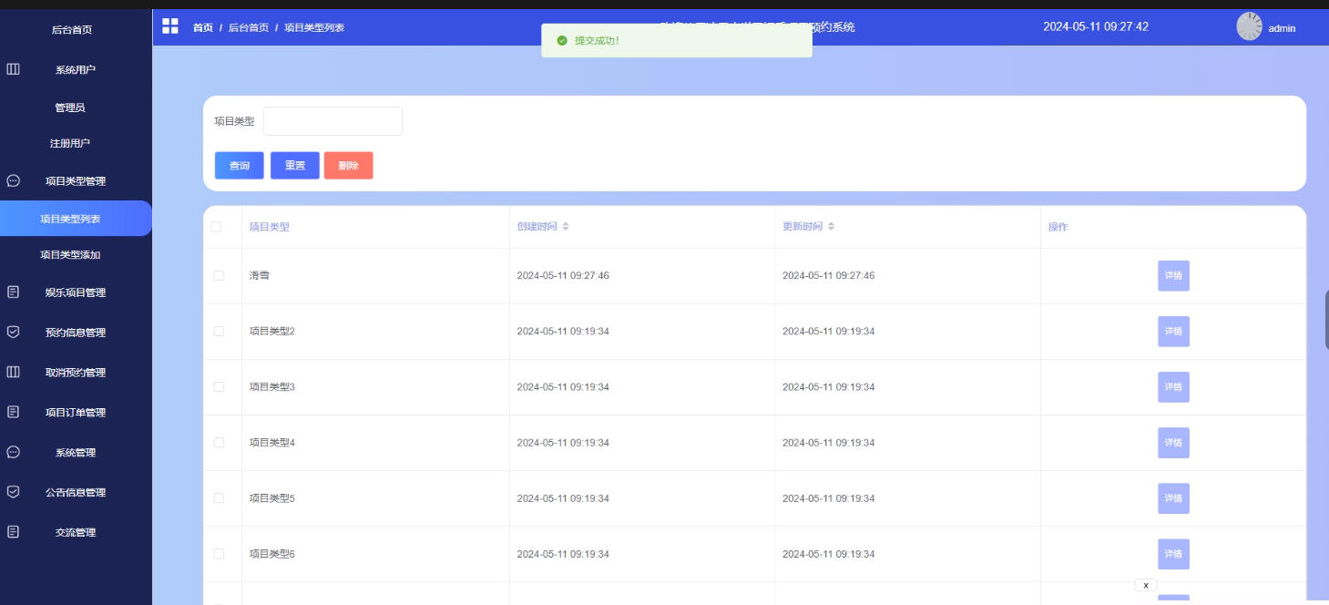This screenshot has width=1329, height=605.
Task: Expand the 交流管理 sidebar menu
Action: [76, 532]
